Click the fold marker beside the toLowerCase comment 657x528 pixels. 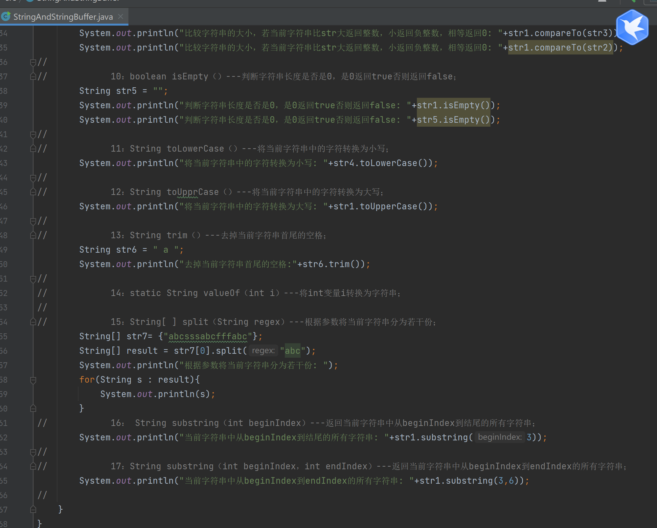(33, 149)
